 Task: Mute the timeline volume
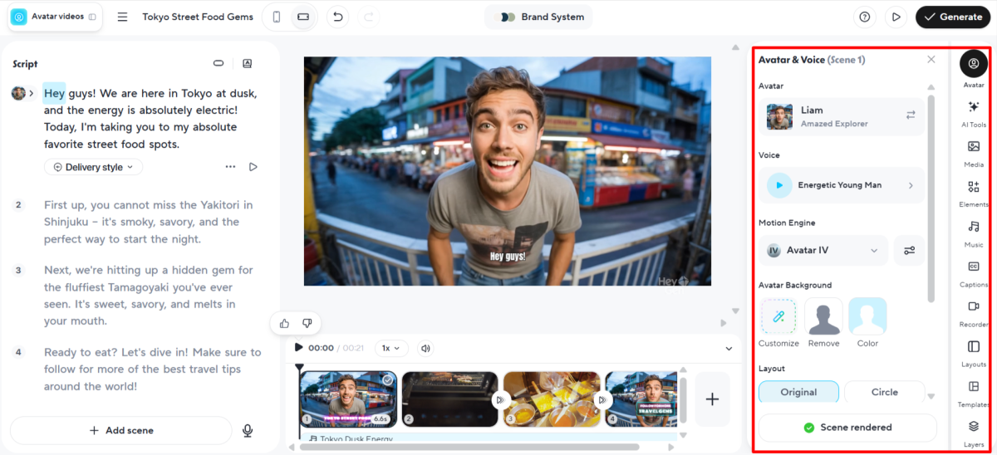click(x=425, y=349)
